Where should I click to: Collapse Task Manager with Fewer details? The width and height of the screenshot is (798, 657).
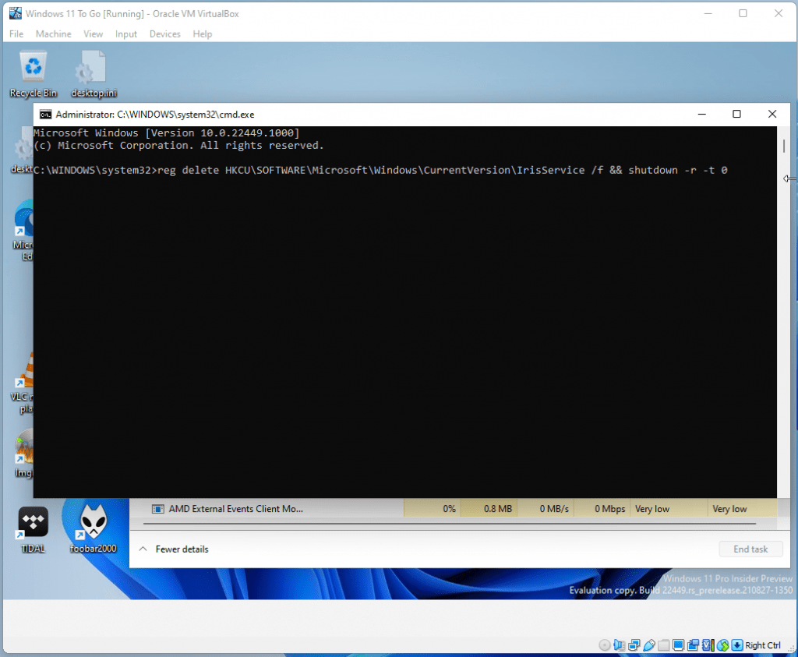tap(174, 549)
